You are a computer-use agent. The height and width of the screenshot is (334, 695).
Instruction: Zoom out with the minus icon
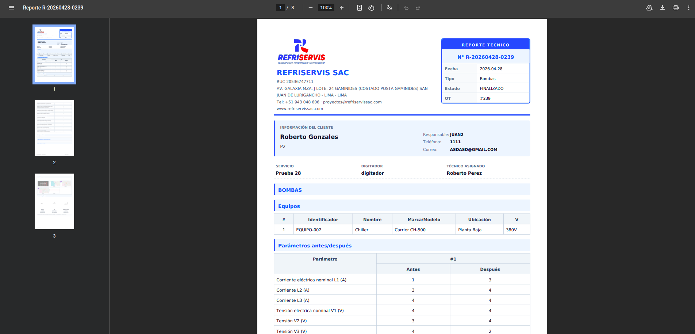pyautogui.click(x=311, y=8)
